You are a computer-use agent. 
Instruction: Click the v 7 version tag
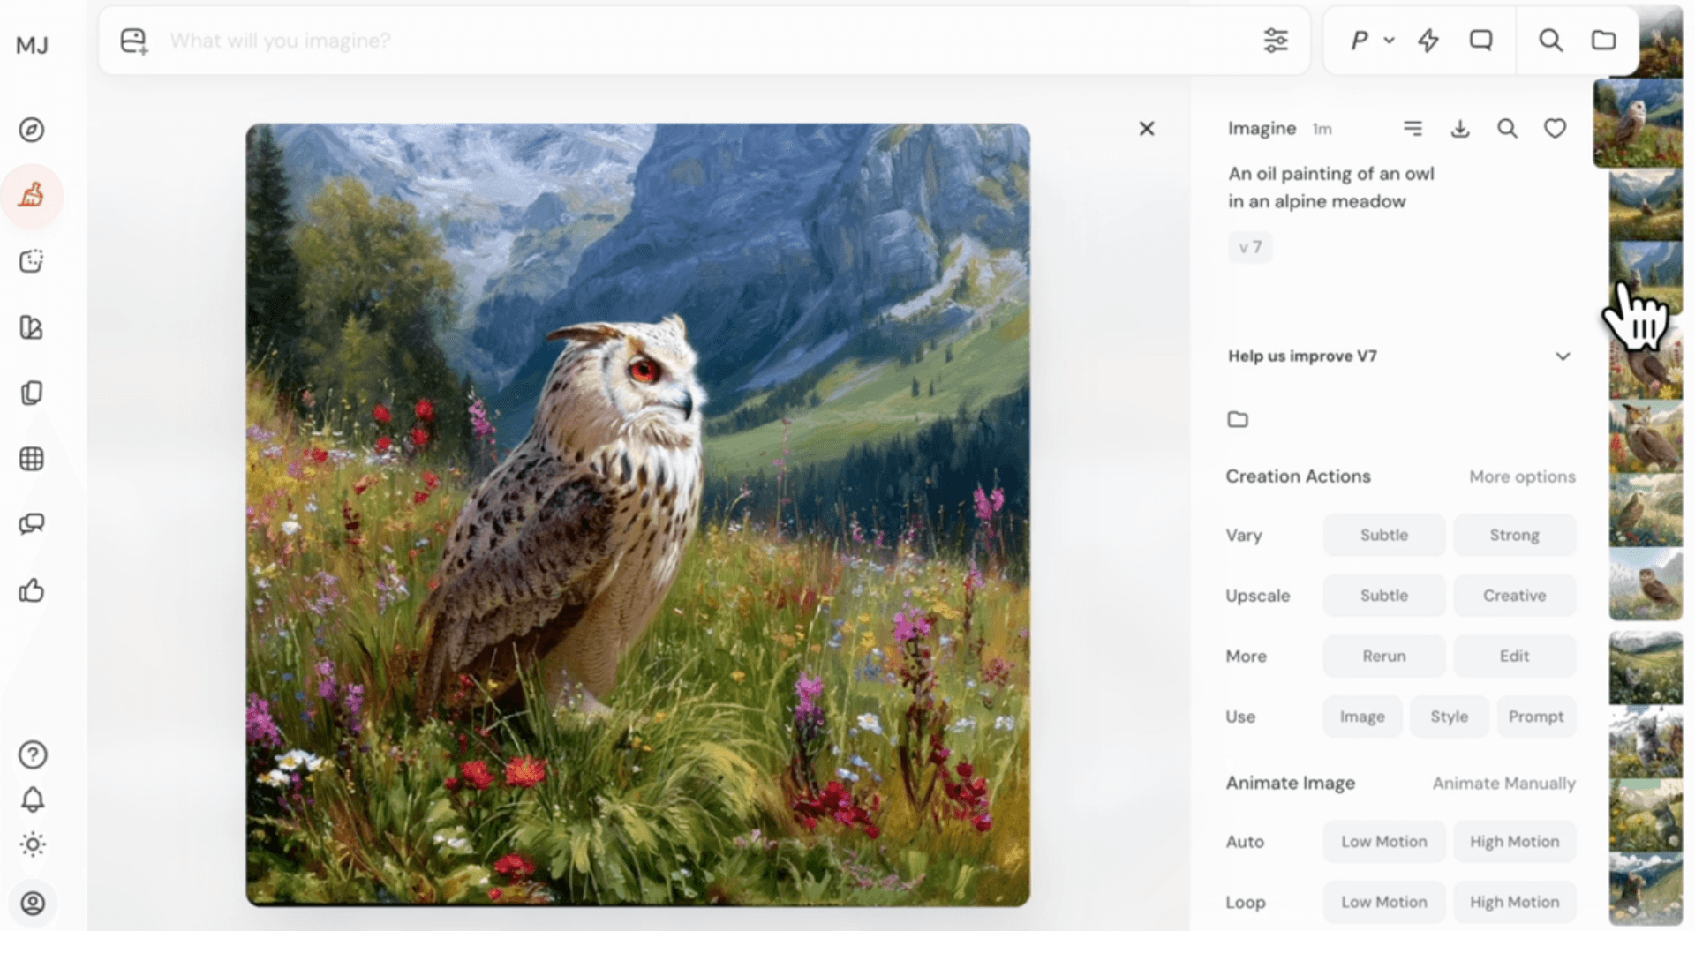(1250, 247)
